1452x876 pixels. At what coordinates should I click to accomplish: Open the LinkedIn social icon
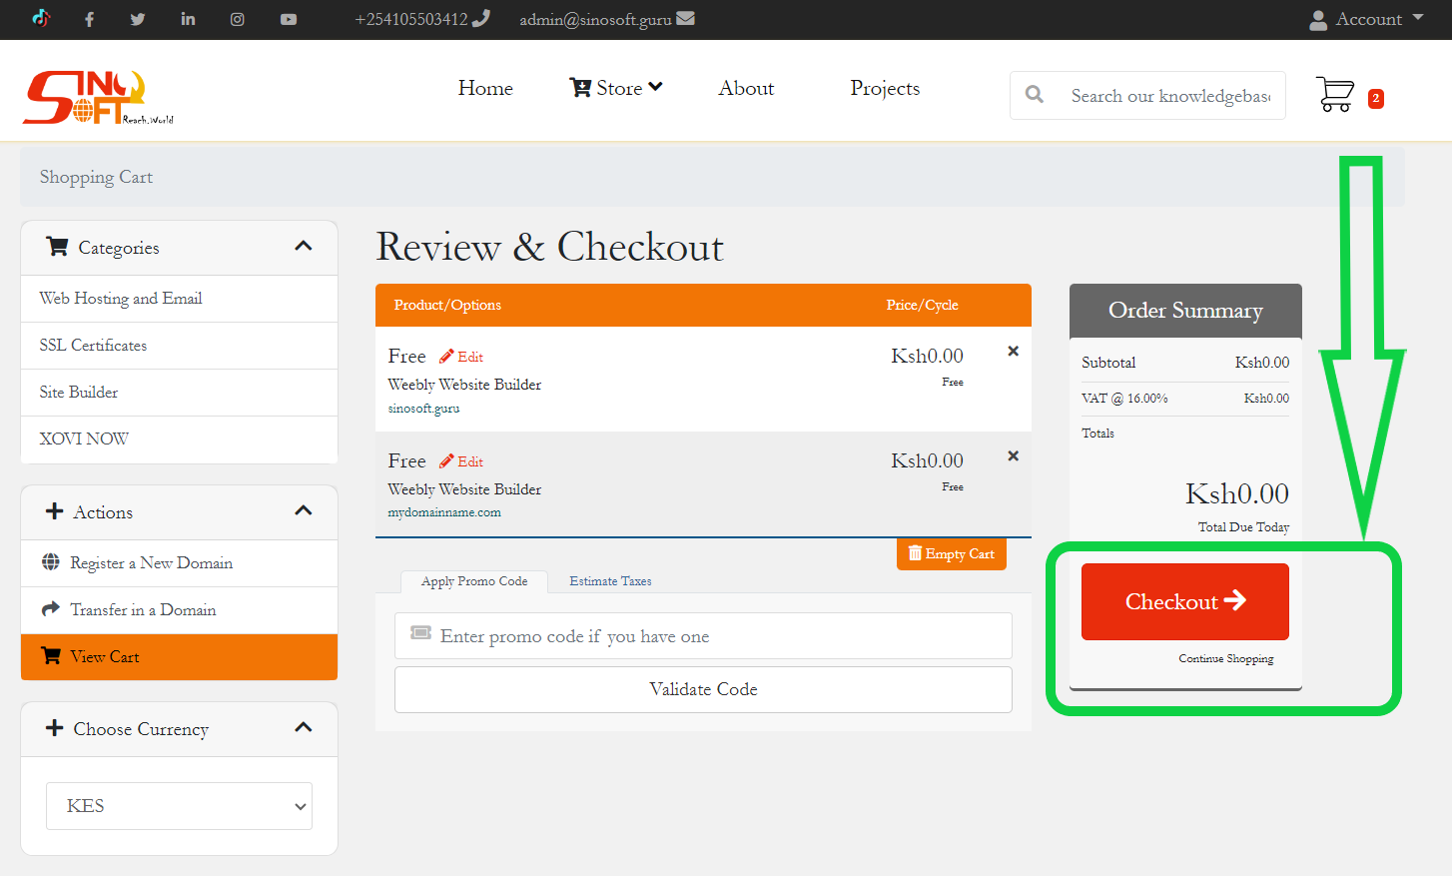pyautogui.click(x=188, y=19)
